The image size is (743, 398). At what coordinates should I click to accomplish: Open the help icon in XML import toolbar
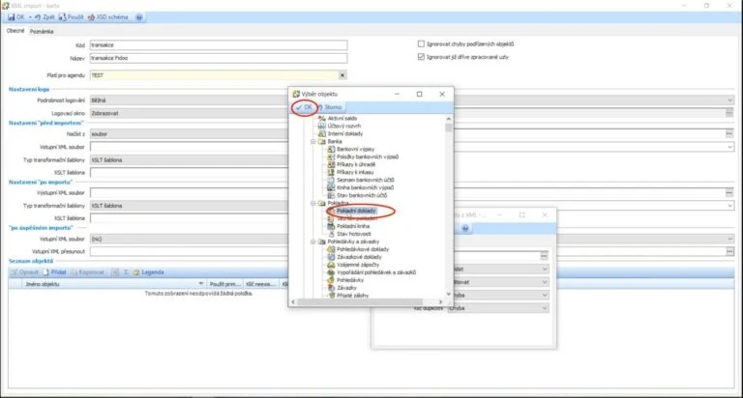coord(139,17)
